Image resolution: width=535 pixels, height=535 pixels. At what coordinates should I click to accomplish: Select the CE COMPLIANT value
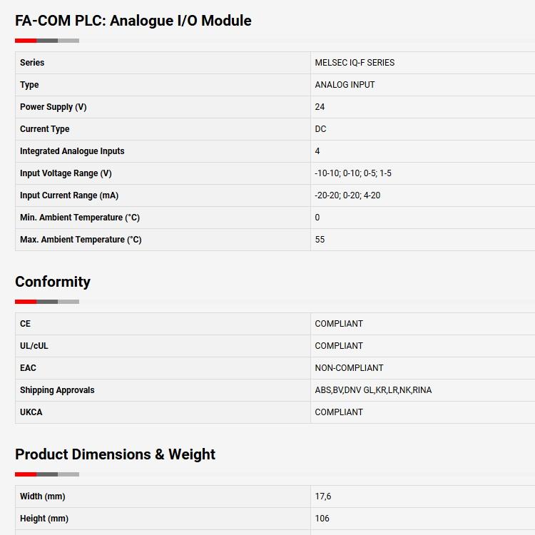[x=339, y=324]
